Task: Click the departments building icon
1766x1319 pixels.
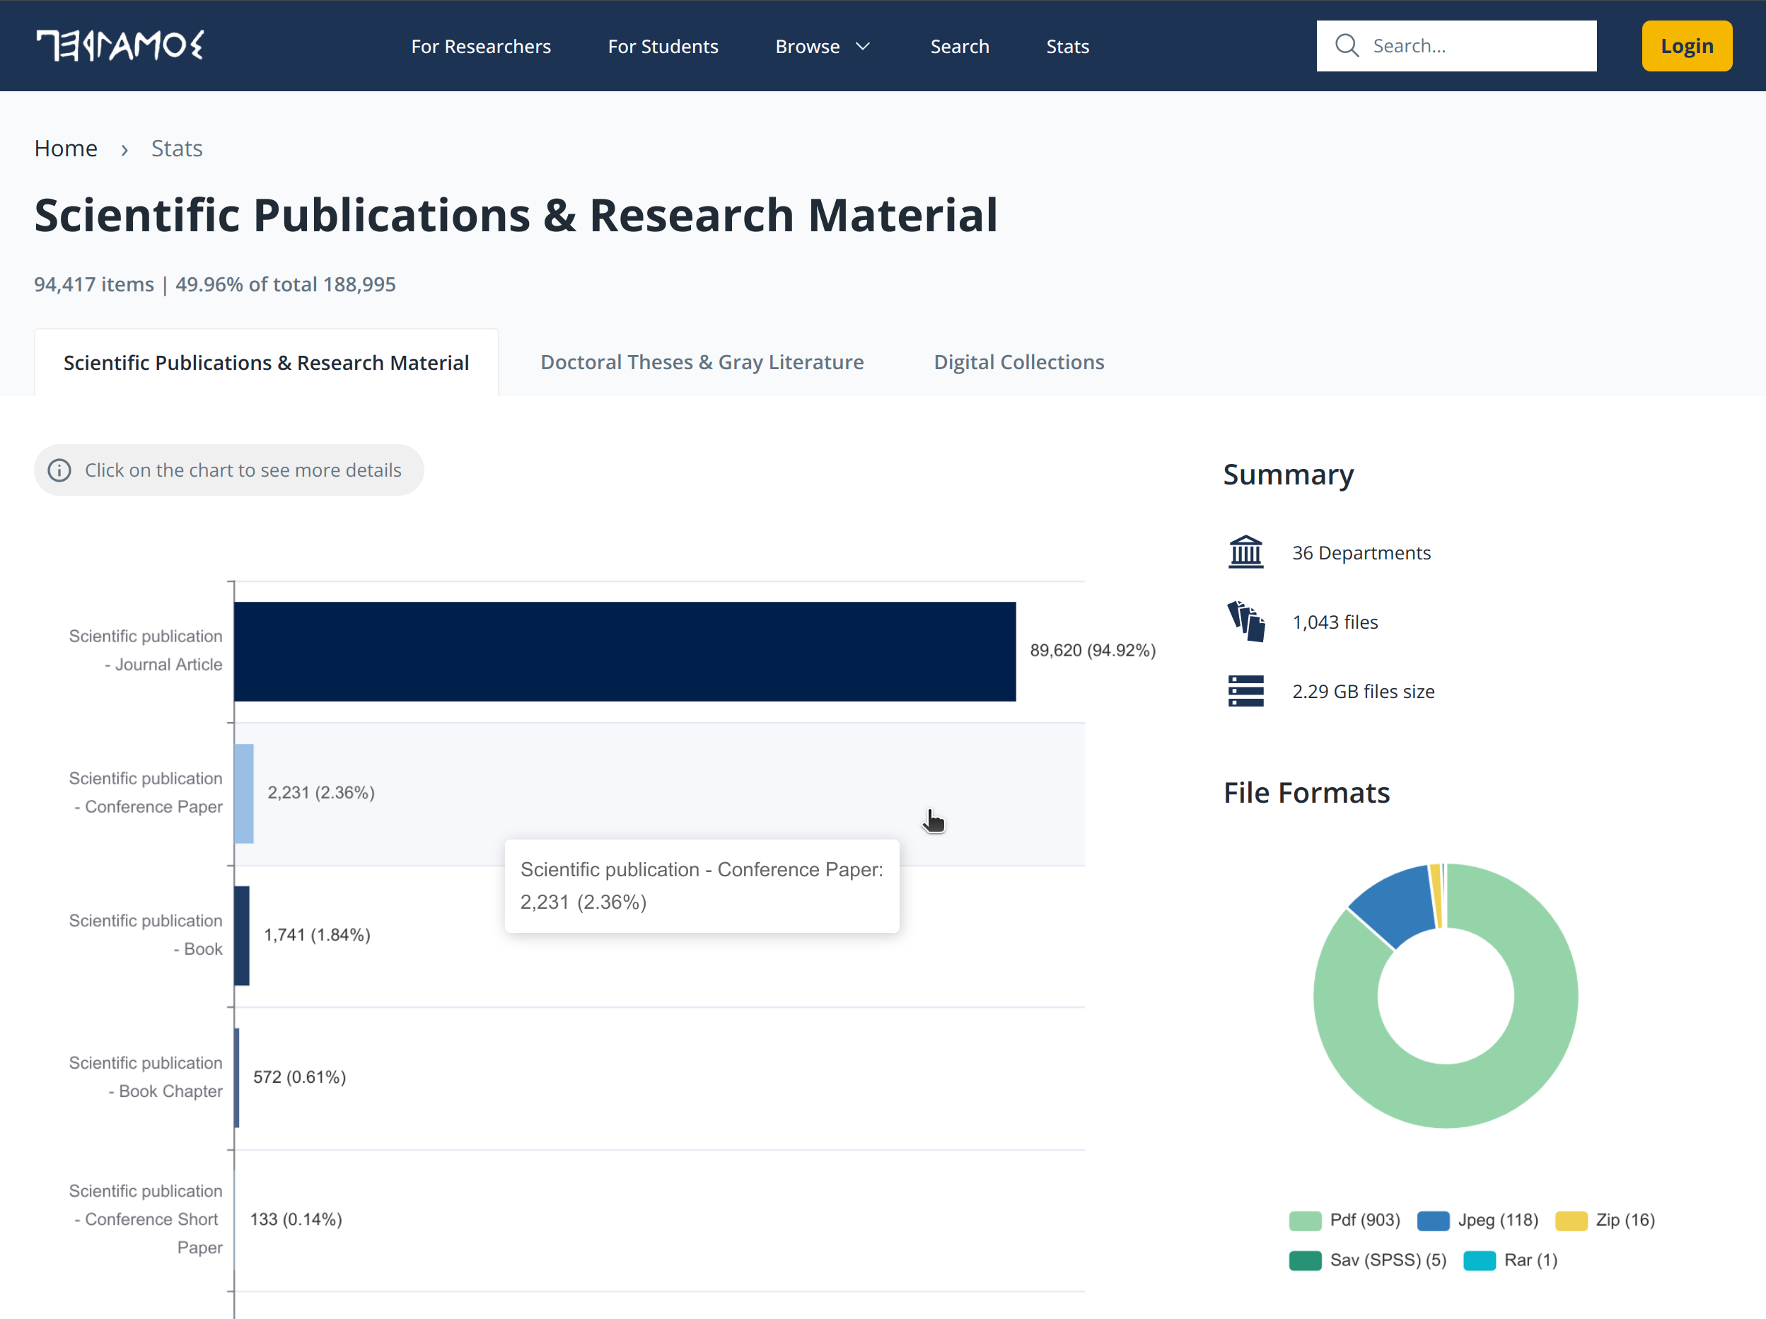Action: 1245,552
